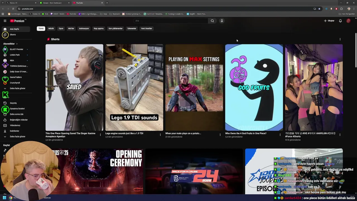Open the Kick bookmark
Image resolution: width=357 pixels, height=201 pixels.
coord(45,14)
